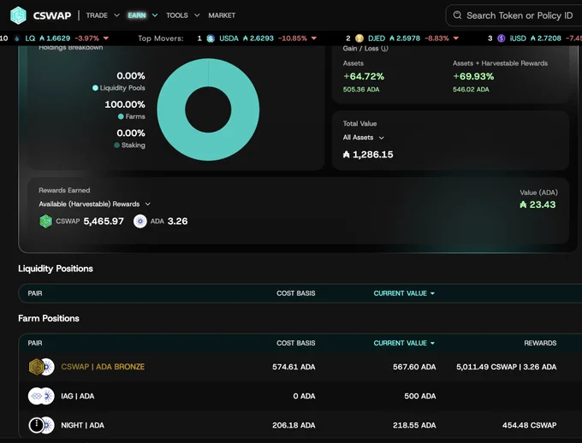Screen dimensions: 582x443
Task: Go to the MARKET page
Action: pyautogui.click(x=222, y=15)
